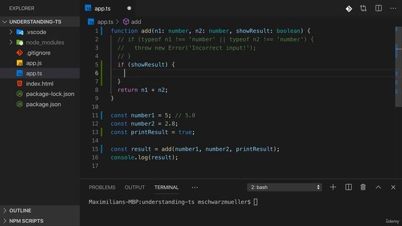
Task: Create a new terminal with plus icon
Action: point(333,187)
